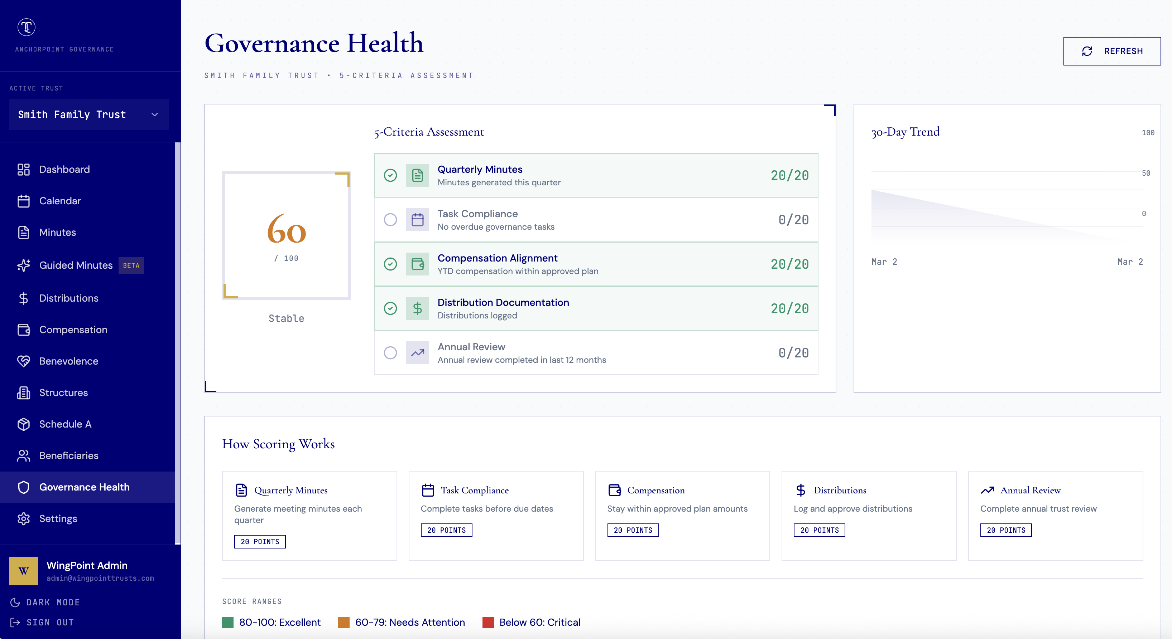Screen dimensions: 1172x639
Task: Click the Schedule A box icon
Action: (24, 424)
